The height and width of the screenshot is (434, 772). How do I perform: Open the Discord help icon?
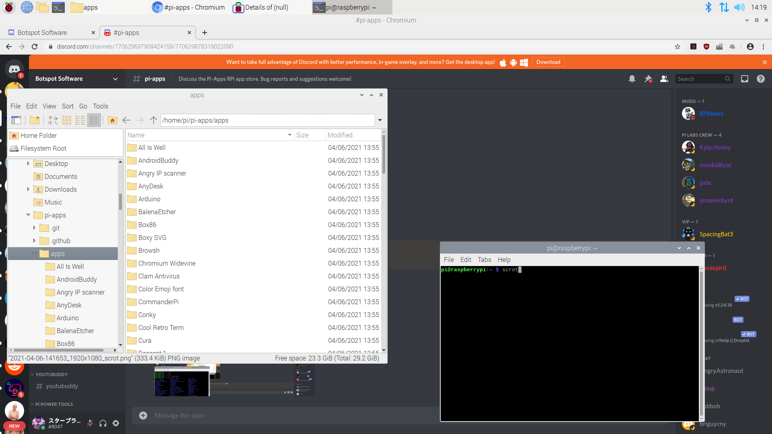tap(761, 79)
